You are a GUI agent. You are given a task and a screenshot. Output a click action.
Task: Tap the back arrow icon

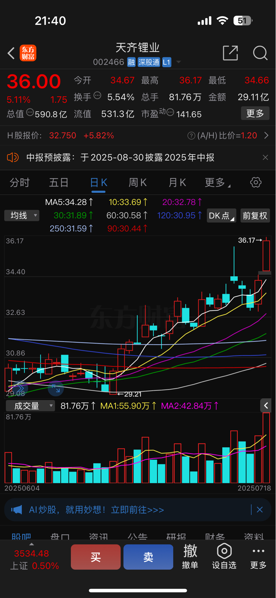pos(11,53)
